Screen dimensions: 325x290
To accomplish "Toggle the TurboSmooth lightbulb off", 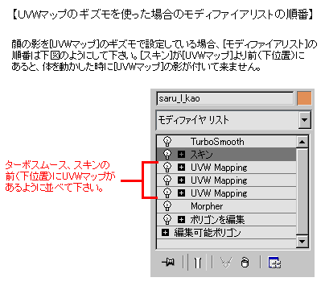I will (x=167, y=141).
